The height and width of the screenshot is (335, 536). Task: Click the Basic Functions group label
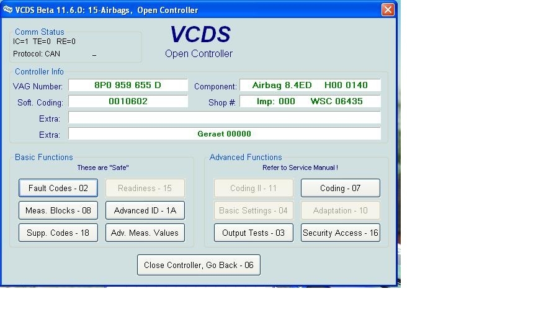44,157
